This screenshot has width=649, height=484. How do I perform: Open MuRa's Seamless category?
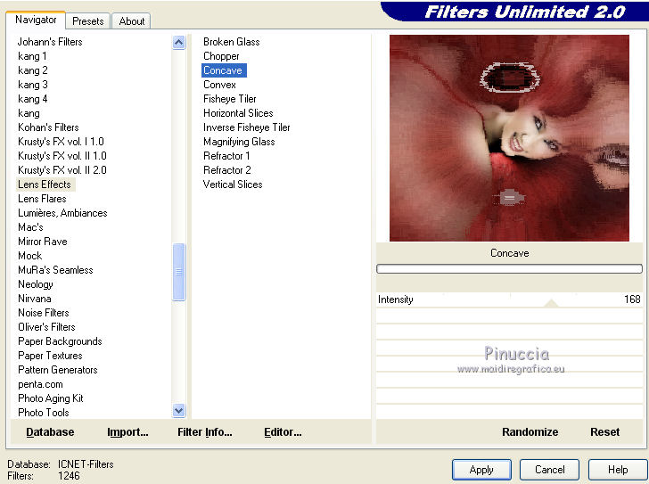(55, 270)
